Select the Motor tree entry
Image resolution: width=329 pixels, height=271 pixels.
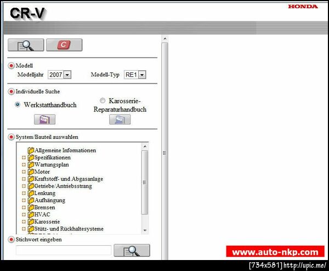coord(42,172)
